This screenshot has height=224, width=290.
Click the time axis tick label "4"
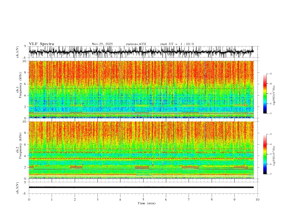click(x=120, y=199)
